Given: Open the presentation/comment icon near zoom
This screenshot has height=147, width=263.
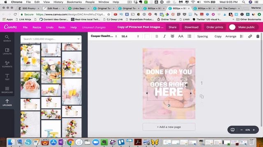Looking at the screenshot, I should click(x=233, y=130).
